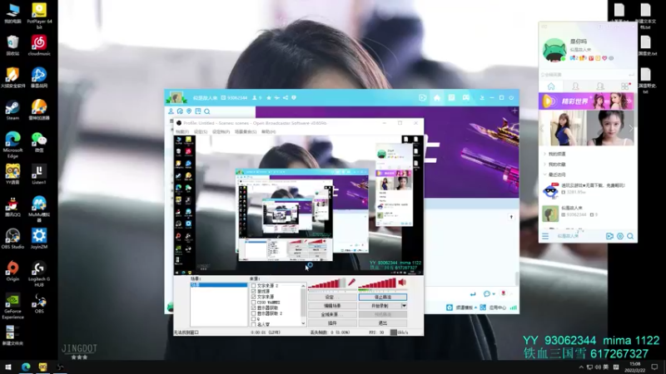Collapse the 最近访问 section in YY panel
666x374 pixels.
tap(545, 175)
